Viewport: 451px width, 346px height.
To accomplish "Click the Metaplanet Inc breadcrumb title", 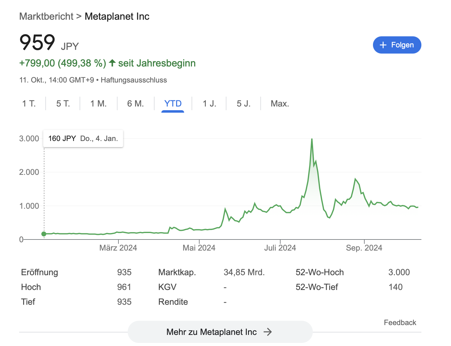I will tap(117, 16).
